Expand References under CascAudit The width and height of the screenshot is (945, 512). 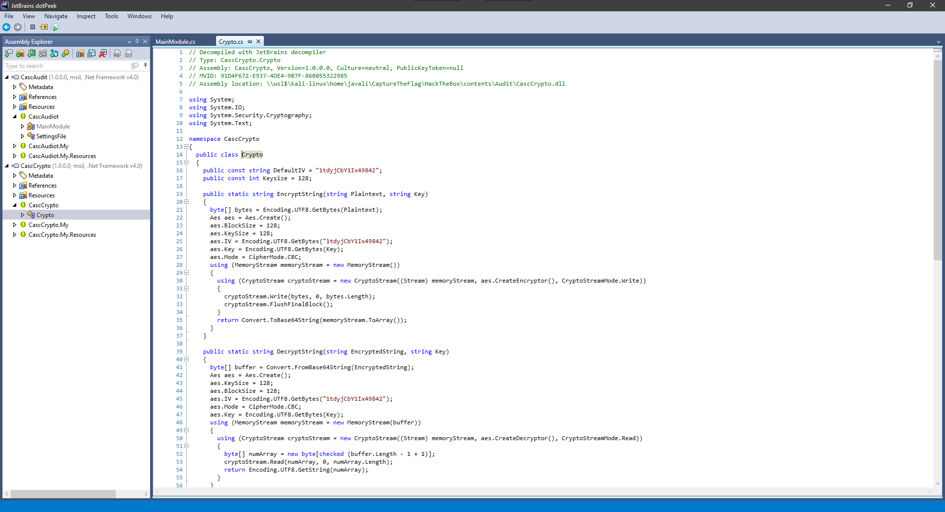pyautogui.click(x=15, y=97)
